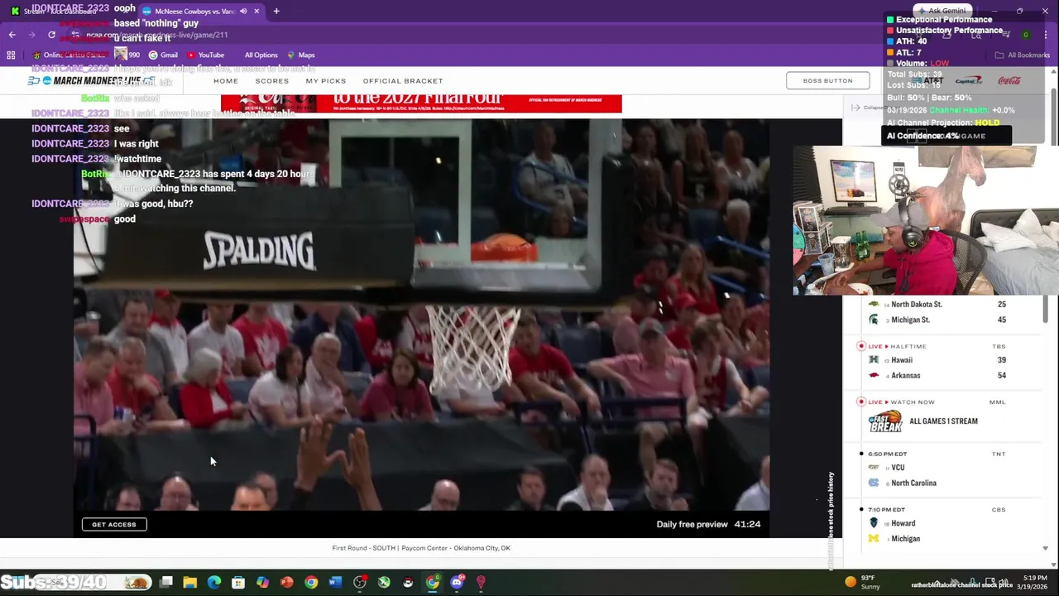The height and width of the screenshot is (596, 1059).
Task: Open Discord from the taskbar
Action: [457, 583]
